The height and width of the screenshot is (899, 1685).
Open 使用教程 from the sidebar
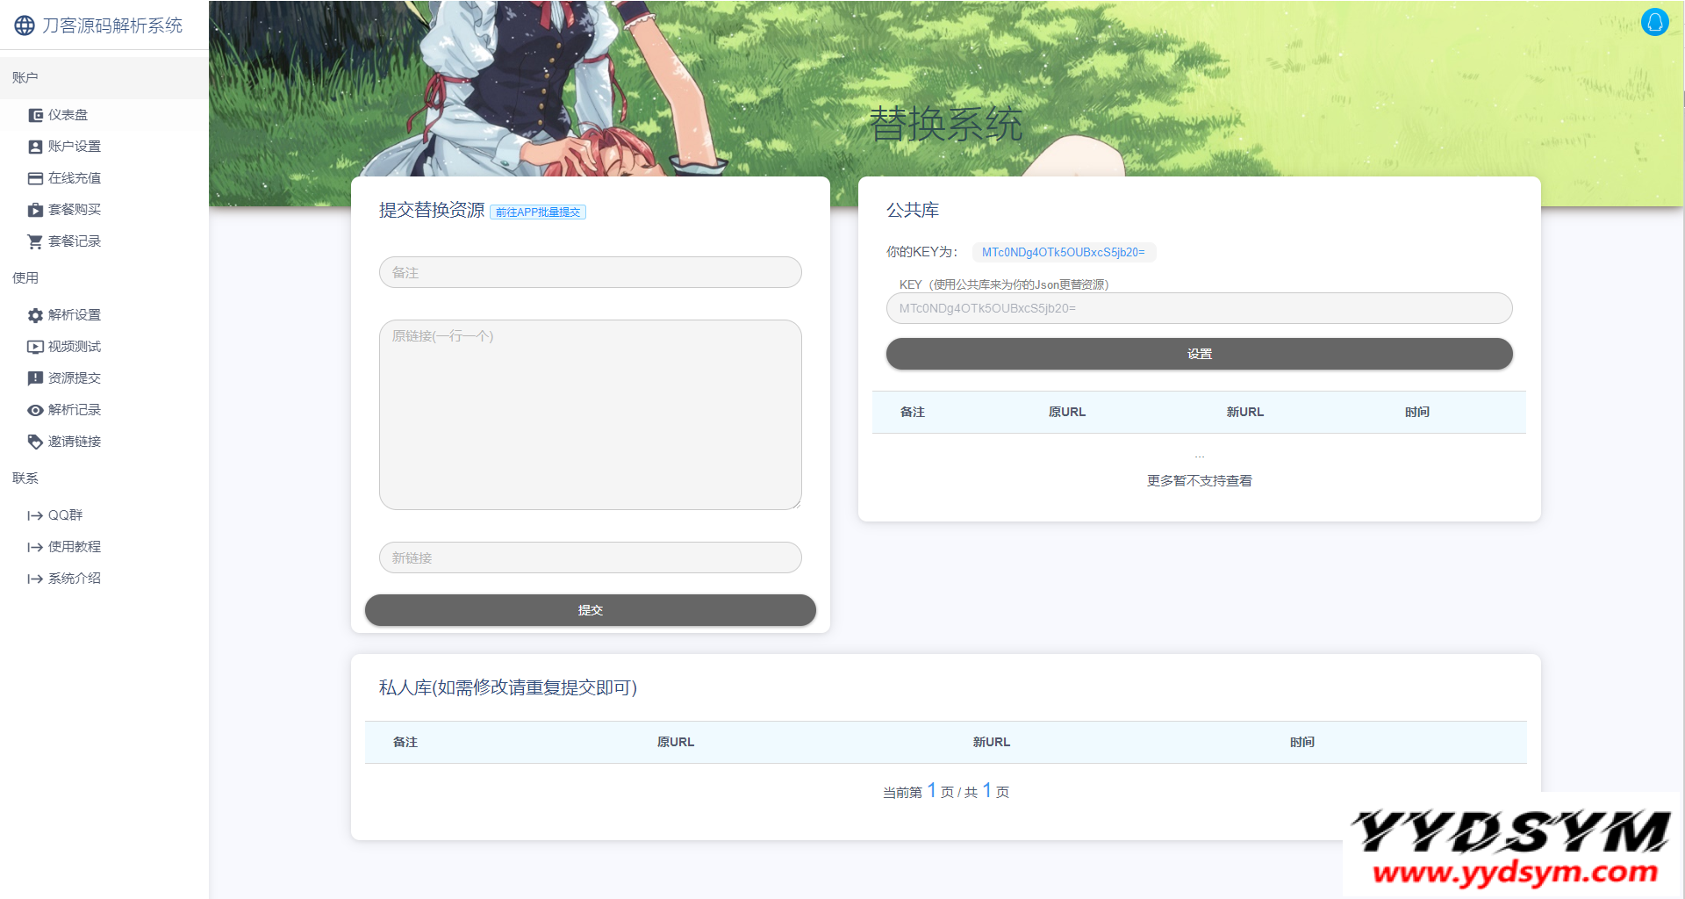click(x=104, y=547)
